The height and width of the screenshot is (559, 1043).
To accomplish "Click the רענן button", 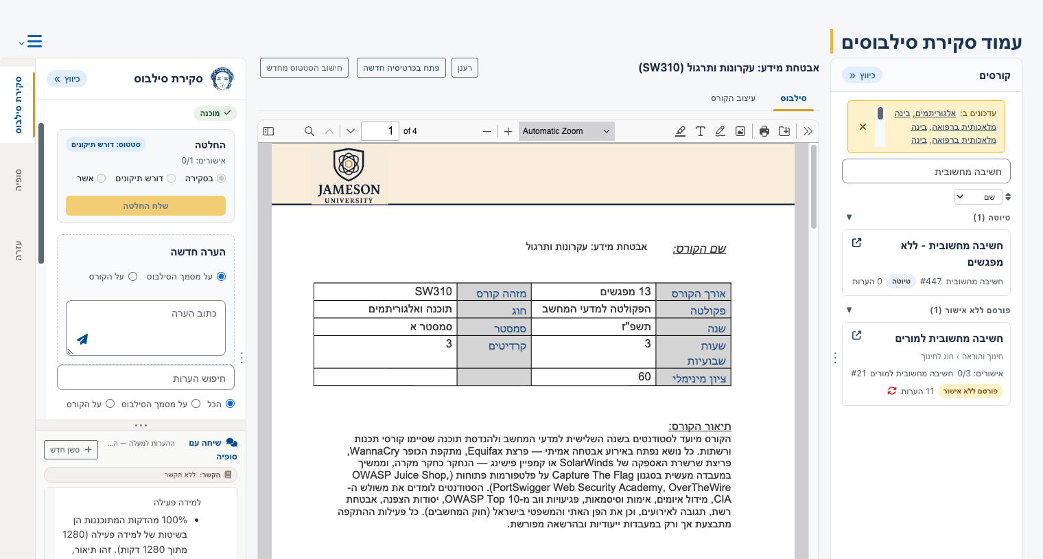I will coord(465,68).
